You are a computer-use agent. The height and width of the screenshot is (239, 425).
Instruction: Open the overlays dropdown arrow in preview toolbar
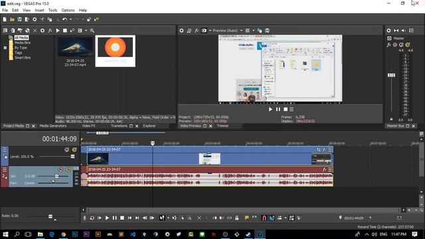(x=254, y=31)
